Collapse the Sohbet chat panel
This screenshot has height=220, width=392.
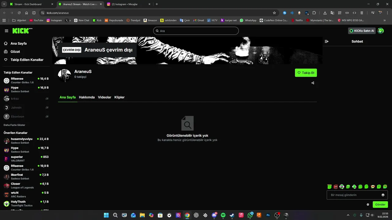(326, 41)
